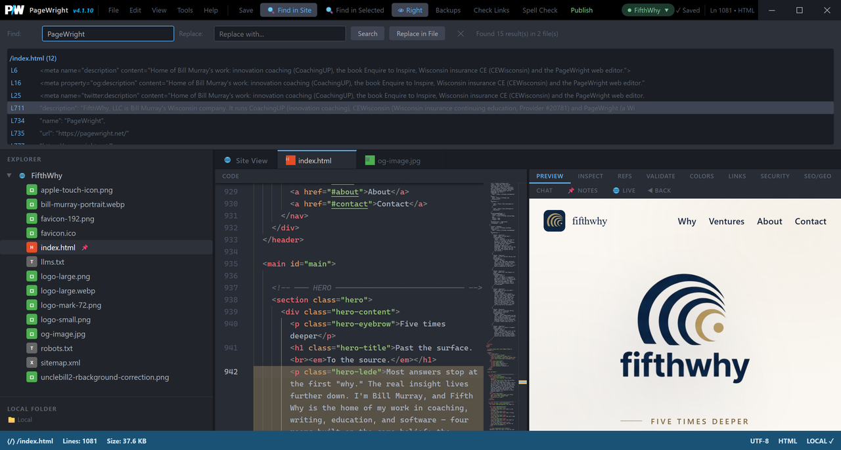
Task: Click the Save button in toolbar
Action: click(x=246, y=10)
